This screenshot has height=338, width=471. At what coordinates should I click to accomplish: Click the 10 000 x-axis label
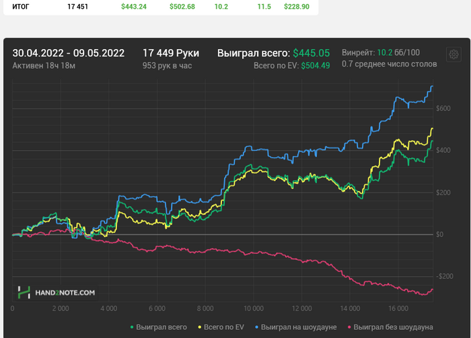click(x=254, y=308)
